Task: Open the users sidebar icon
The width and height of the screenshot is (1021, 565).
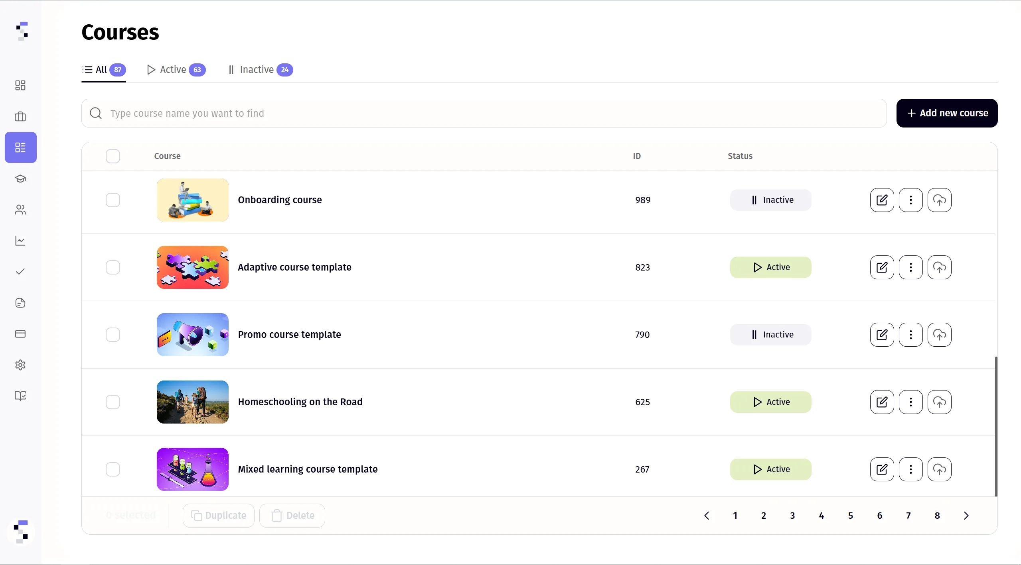Action: pos(20,210)
